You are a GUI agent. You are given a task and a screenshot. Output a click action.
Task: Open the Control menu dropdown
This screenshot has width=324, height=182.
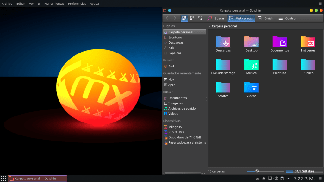tap(287, 18)
